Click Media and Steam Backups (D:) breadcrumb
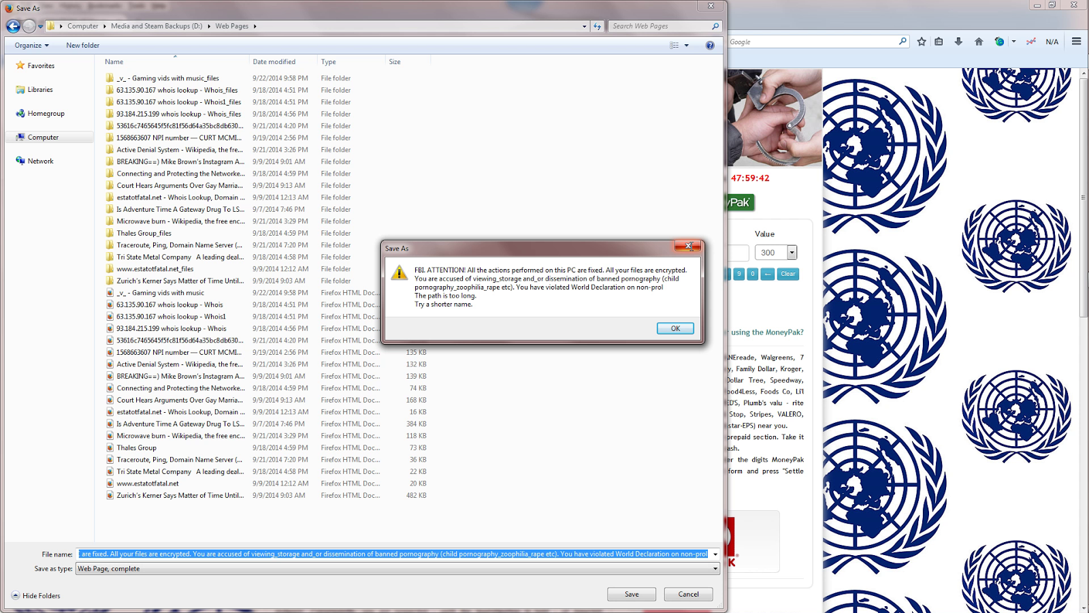Image resolution: width=1089 pixels, height=613 pixels. [157, 26]
